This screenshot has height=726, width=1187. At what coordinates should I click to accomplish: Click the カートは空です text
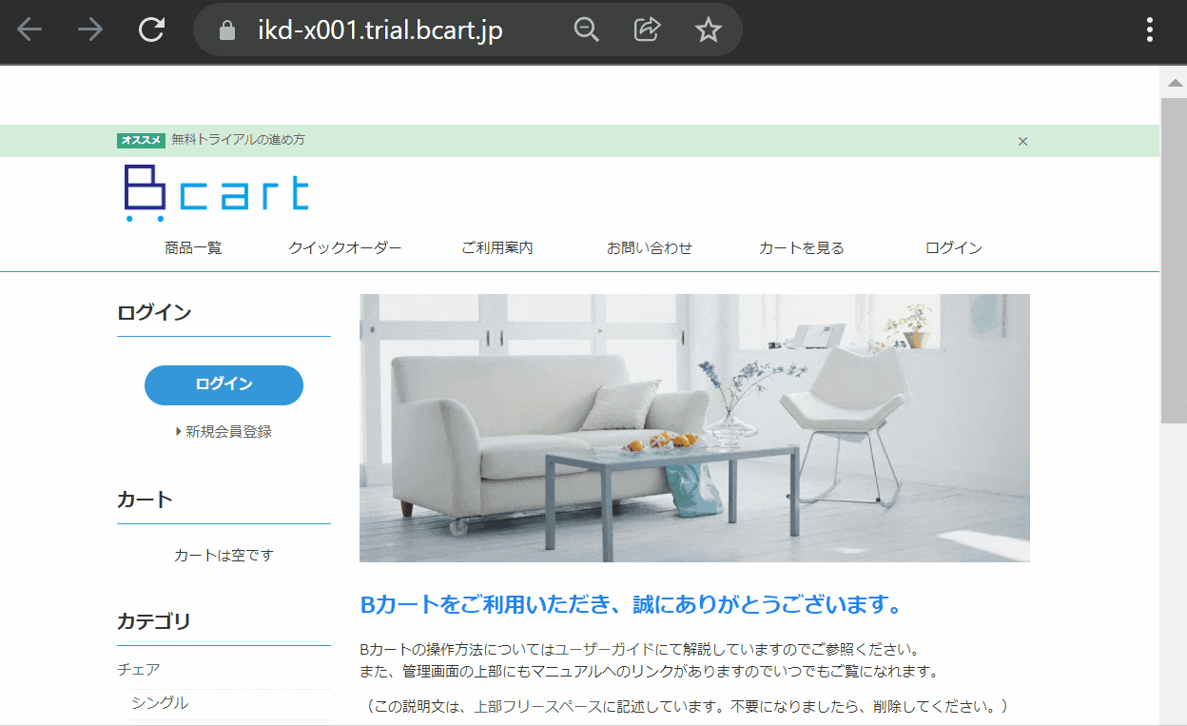click(224, 555)
